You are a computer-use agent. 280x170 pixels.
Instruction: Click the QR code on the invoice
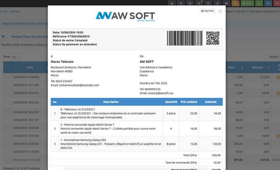click(x=213, y=38)
